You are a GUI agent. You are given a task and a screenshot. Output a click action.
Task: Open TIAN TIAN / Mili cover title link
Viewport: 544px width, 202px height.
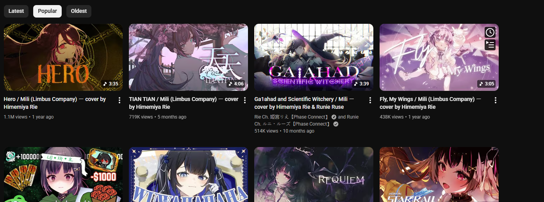point(184,103)
